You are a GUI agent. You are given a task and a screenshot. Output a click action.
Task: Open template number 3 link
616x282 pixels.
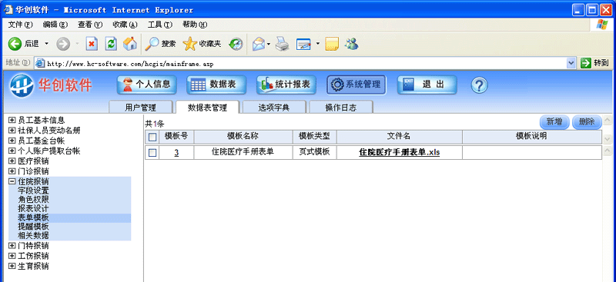(176, 153)
